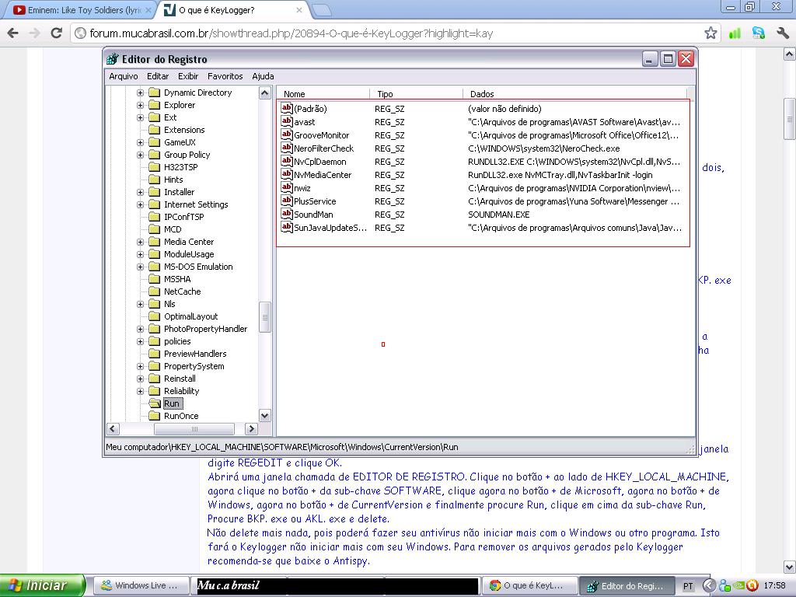Expand the Dynamic Directory tree node
Image resolution: width=796 pixels, height=597 pixels.
pyautogui.click(x=141, y=93)
